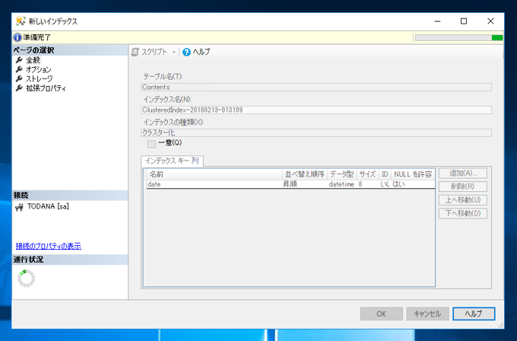Close the 新しいインデックス window
517x341 pixels.
click(x=490, y=21)
